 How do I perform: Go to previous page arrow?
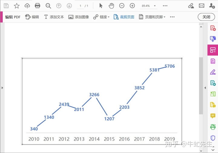tap(59, 6)
